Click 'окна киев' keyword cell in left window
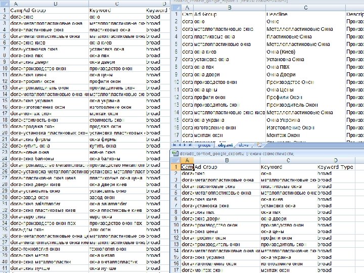 (117, 42)
